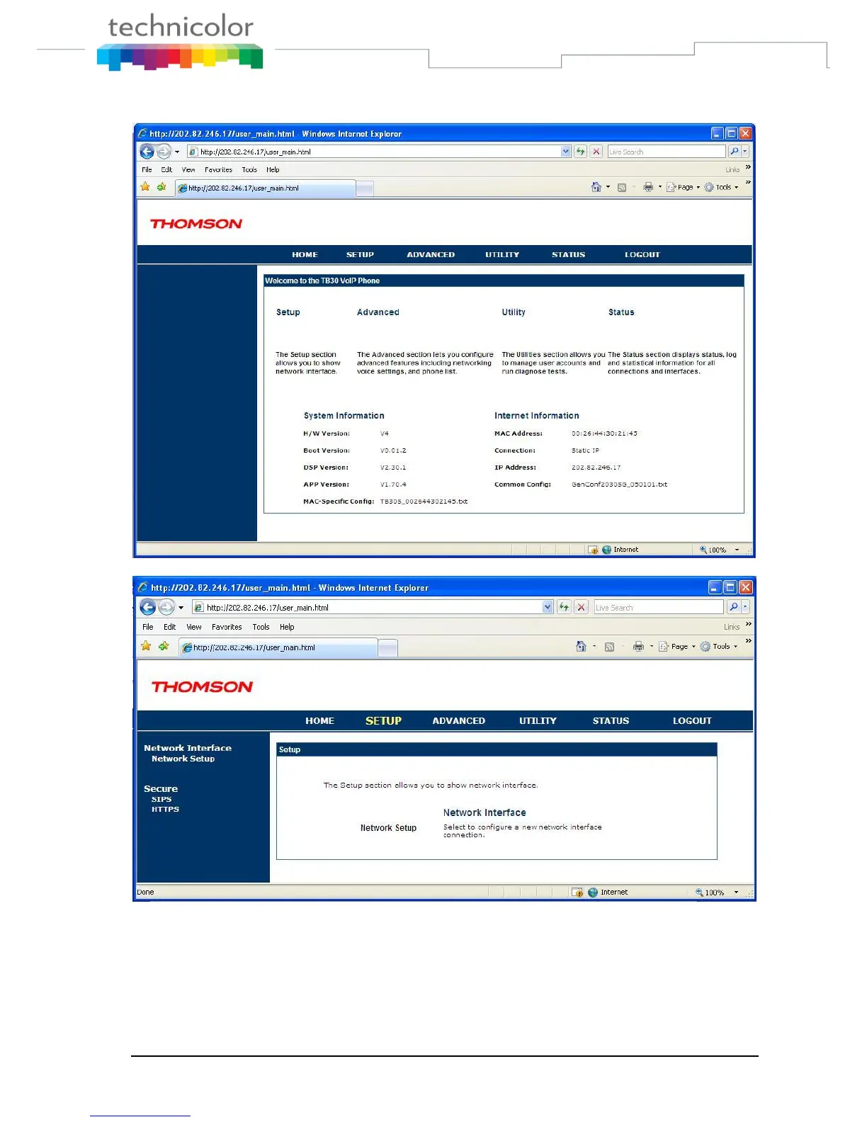Open search options arrow in bottom window
Screen dimensions: 867x1122
[x=745, y=607]
